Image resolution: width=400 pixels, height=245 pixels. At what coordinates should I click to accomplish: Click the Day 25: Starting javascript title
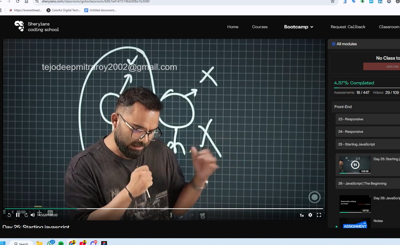[36, 227]
